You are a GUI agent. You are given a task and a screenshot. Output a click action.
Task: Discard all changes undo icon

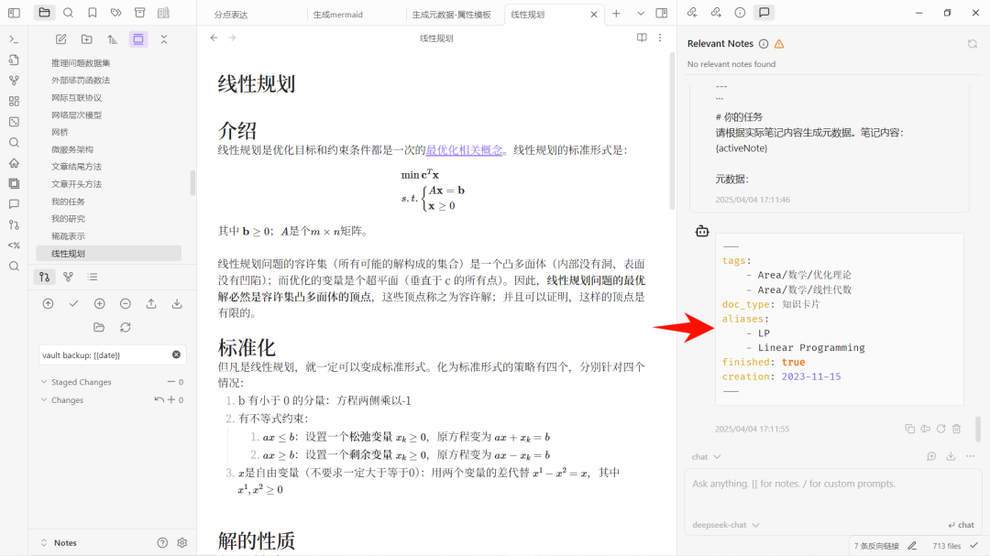coord(159,399)
